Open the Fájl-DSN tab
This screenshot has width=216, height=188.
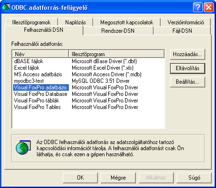point(182,31)
